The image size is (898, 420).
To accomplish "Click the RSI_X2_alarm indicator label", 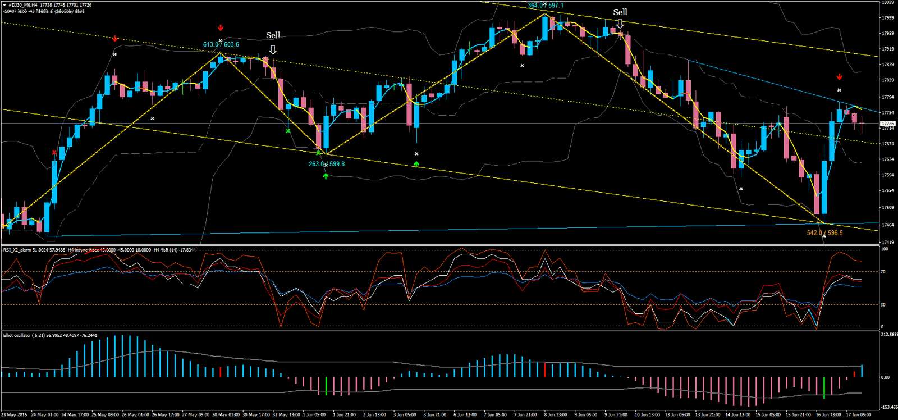I will pos(18,250).
